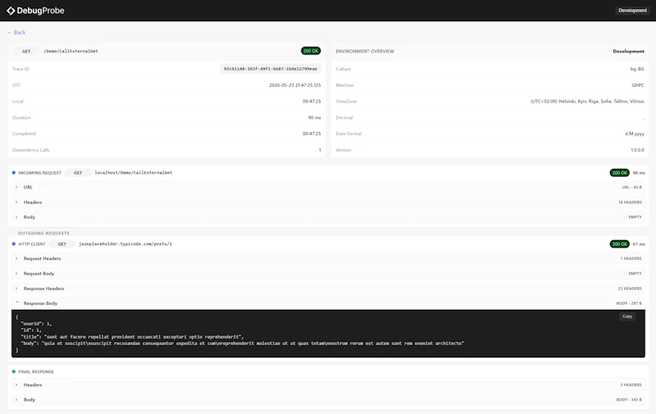Click the Version value 1.0.0.0
This screenshot has height=414, width=656.
(637, 150)
